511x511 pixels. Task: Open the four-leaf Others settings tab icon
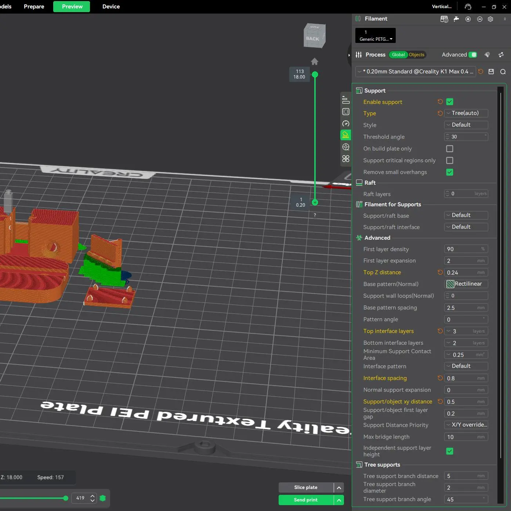pyautogui.click(x=346, y=159)
